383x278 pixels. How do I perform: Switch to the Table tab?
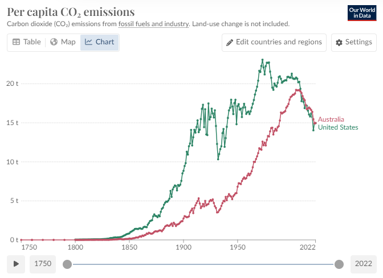click(x=26, y=42)
